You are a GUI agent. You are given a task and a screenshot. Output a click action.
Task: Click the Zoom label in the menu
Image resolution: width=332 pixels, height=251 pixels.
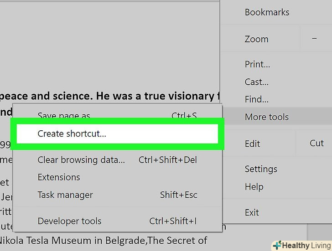pyautogui.click(x=256, y=39)
